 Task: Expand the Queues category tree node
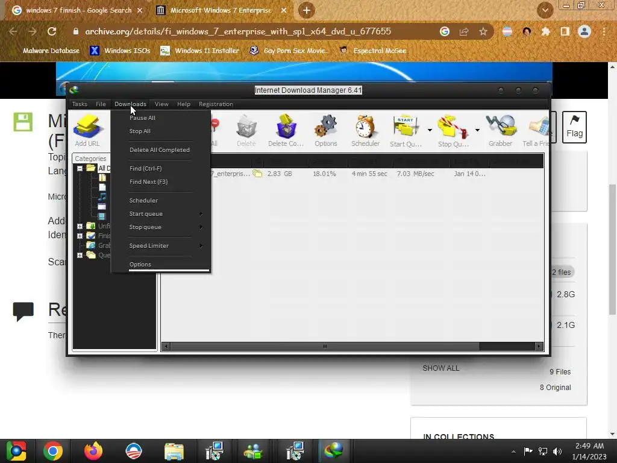[x=80, y=255]
